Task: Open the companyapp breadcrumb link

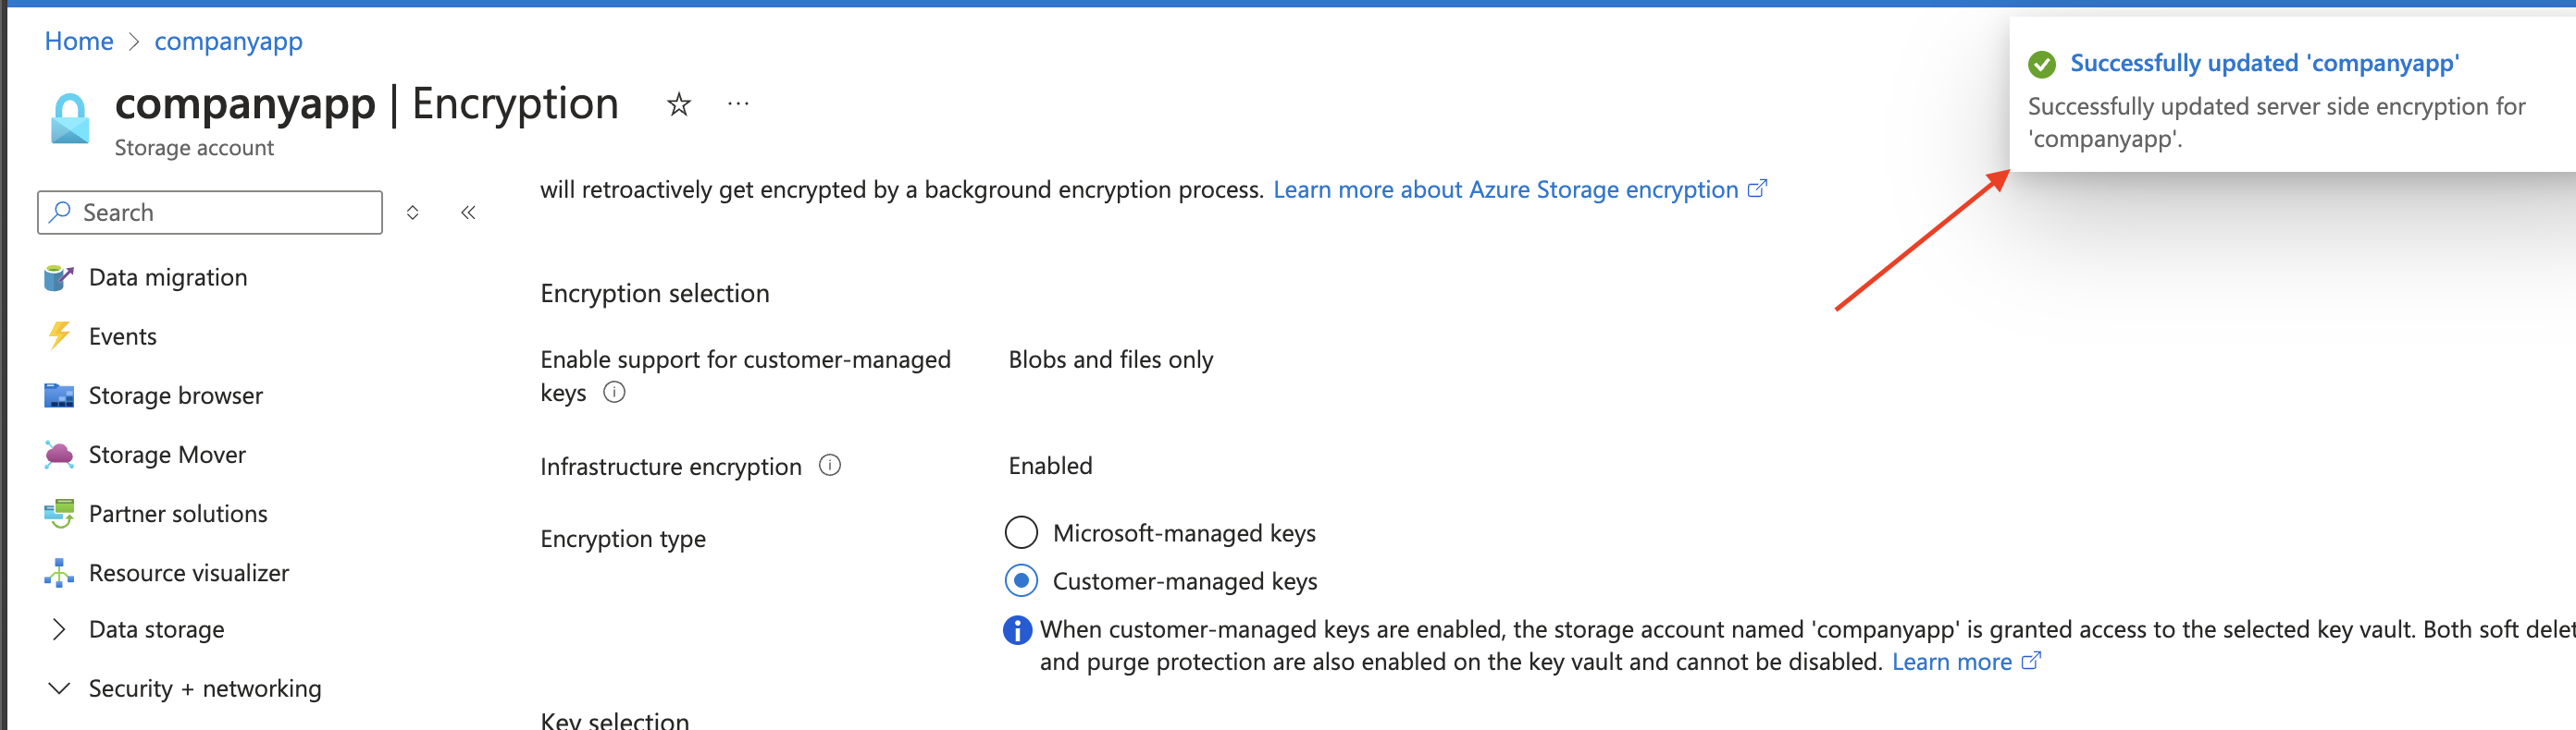Action: click(228, 41)
